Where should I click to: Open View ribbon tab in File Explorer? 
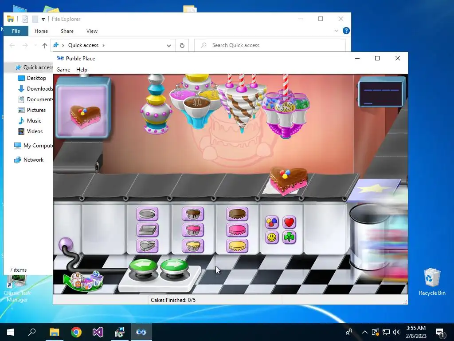[x=92, y=31]
